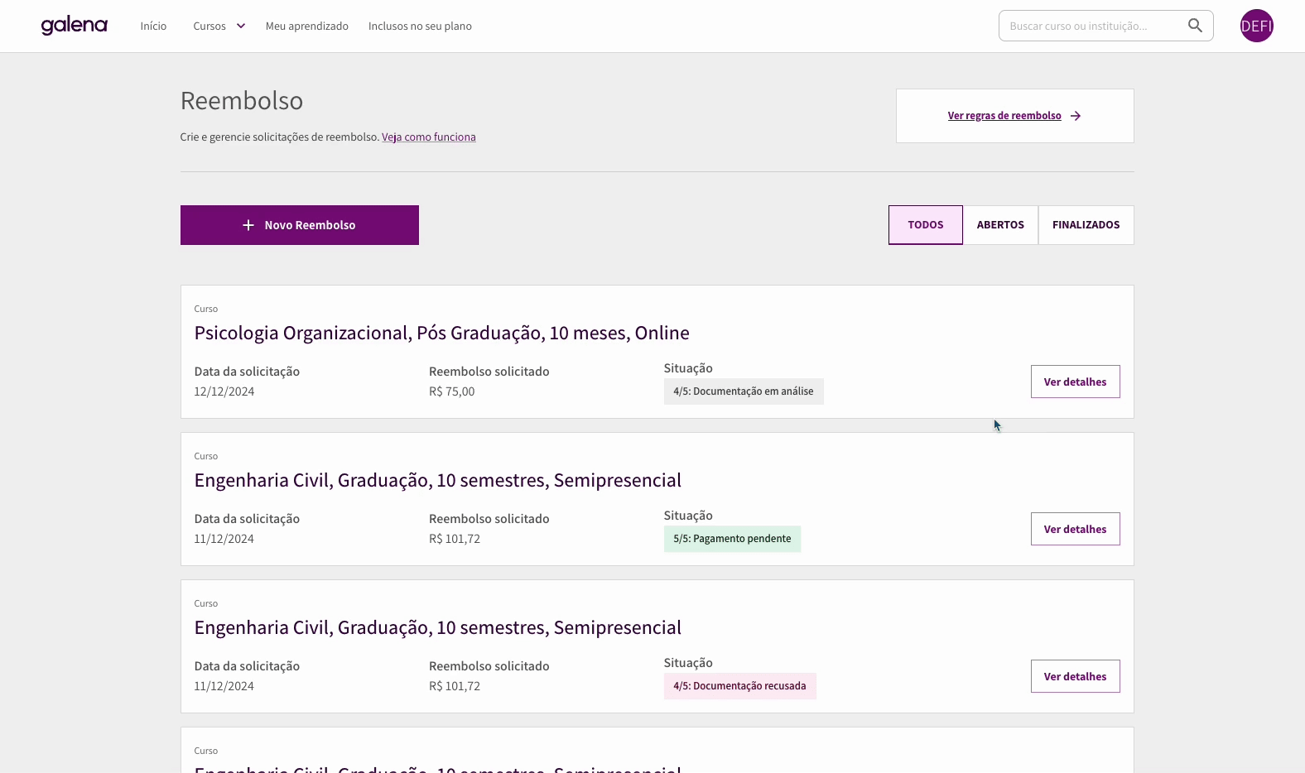
Task: Open the DEFI user avatar menu
Action: point(1256,26)
